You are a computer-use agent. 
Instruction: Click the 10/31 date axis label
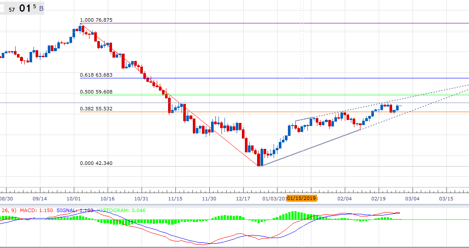coord(141,198)
